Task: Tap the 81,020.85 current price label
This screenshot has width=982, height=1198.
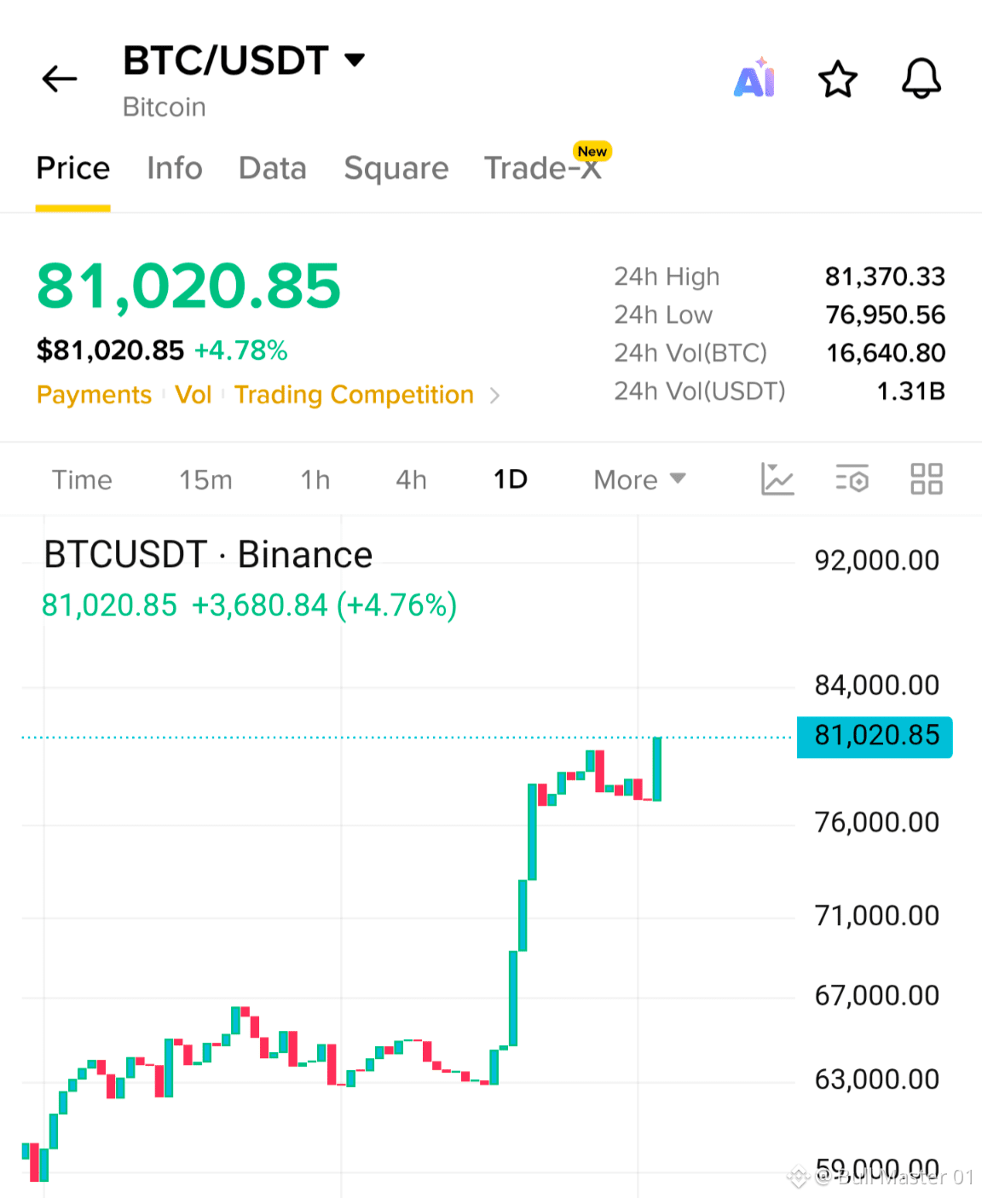Action: 875,736
